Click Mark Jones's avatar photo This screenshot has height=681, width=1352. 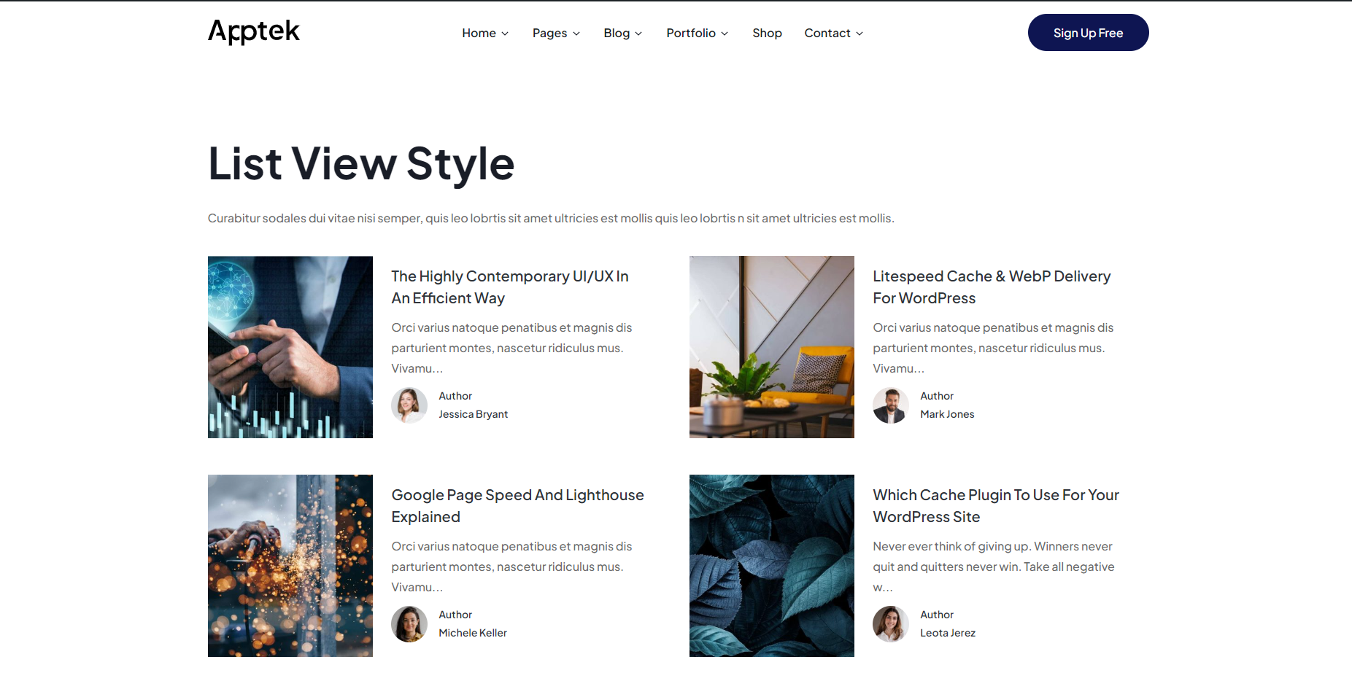pos(891,405)
